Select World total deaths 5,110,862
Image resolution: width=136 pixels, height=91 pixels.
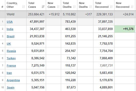coord(69,14)
